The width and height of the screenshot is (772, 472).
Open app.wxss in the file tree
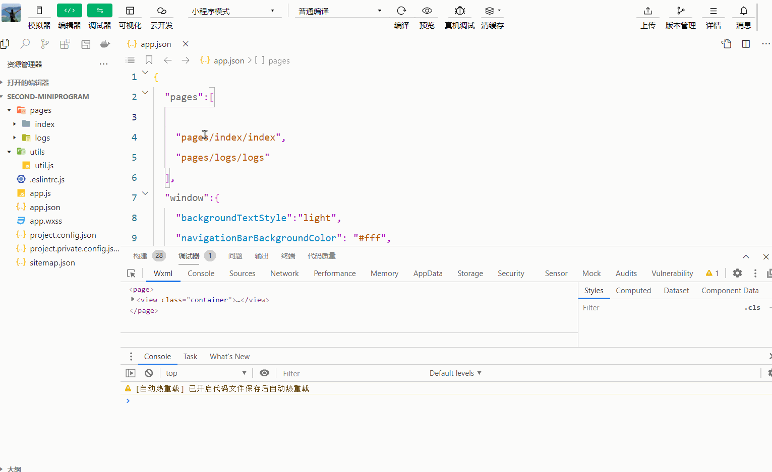click(46, 221)
